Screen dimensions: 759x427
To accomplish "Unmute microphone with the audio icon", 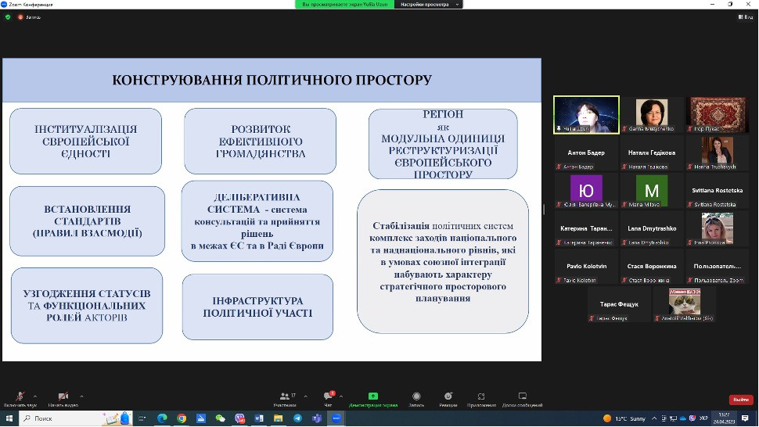I will click(x=20, y=397).
